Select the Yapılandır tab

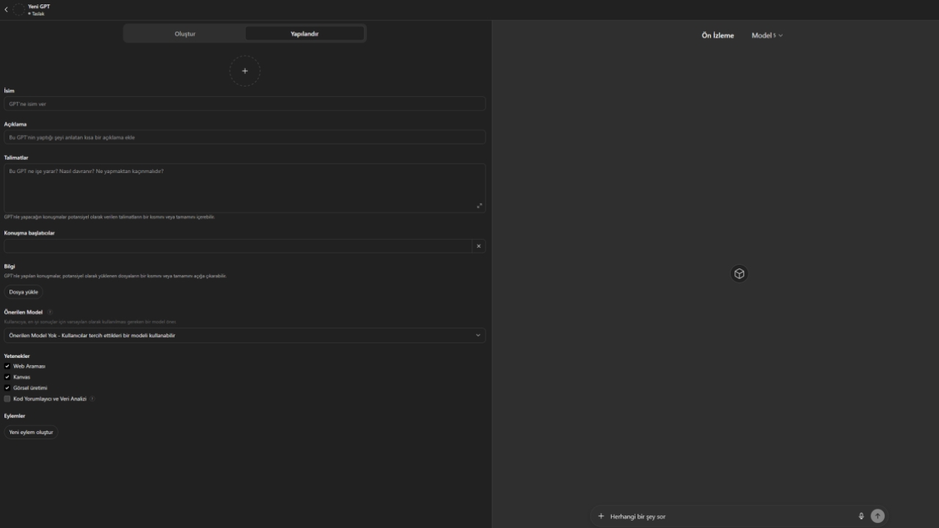pos(304,34)
